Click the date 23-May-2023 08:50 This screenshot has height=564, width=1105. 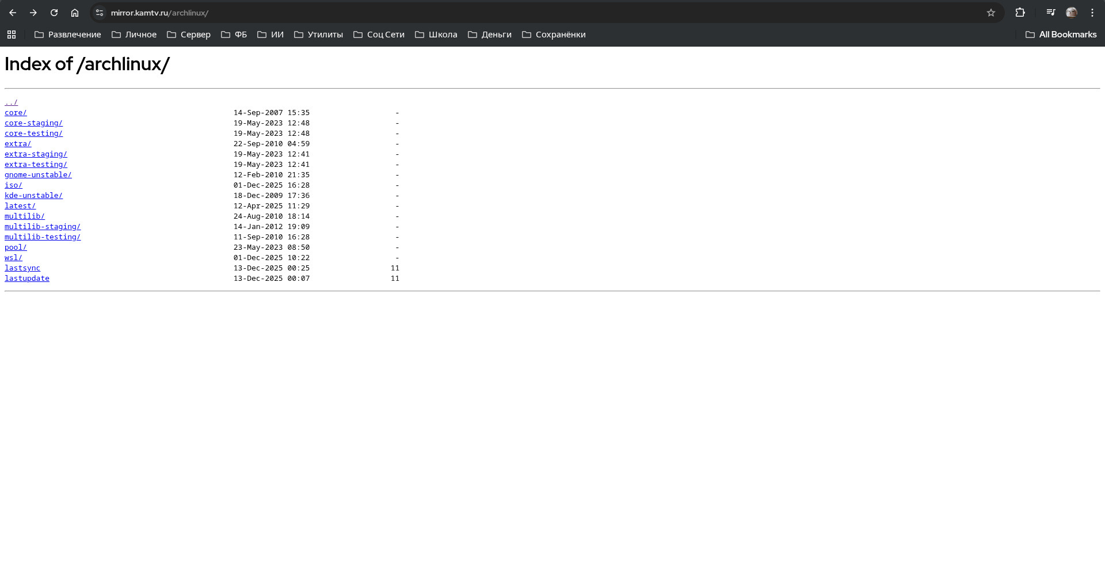[x=272, y=247]
